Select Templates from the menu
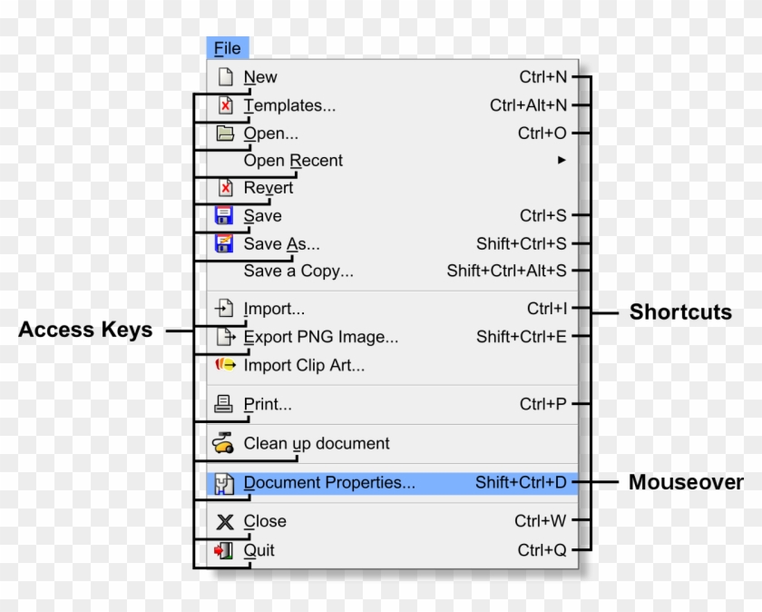Image resolution: width=762 pixels, height=612 pixels. (288, 105)
